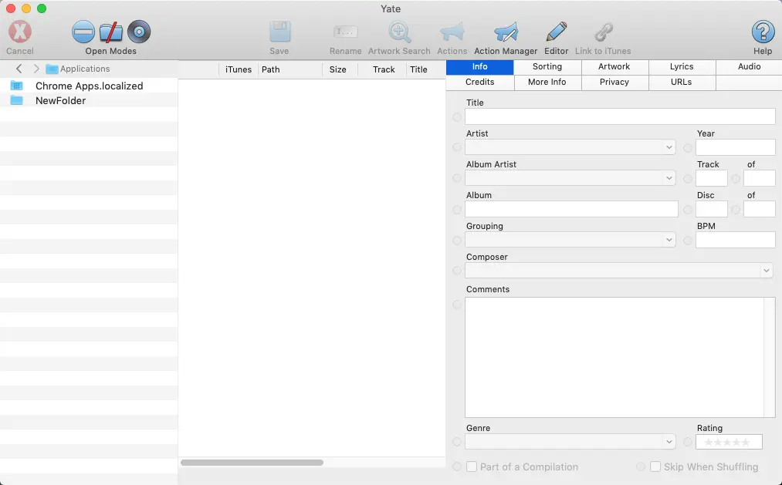Sort by the Title column header

point(426,69)
